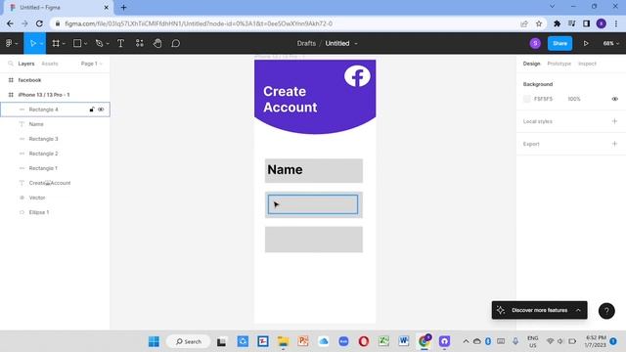Select the Rectangle shape tool
The width and height of the screenshot is (626, 352).
(x=77, y=43)
